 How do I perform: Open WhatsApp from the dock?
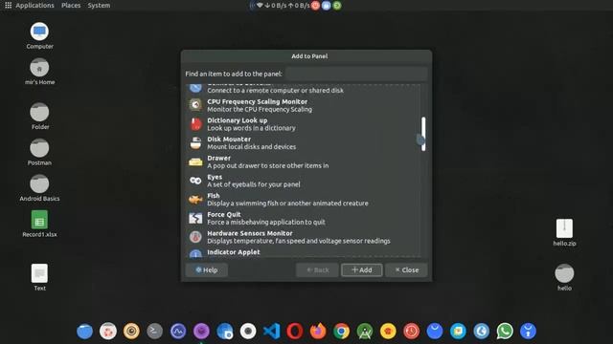(505, 332)
